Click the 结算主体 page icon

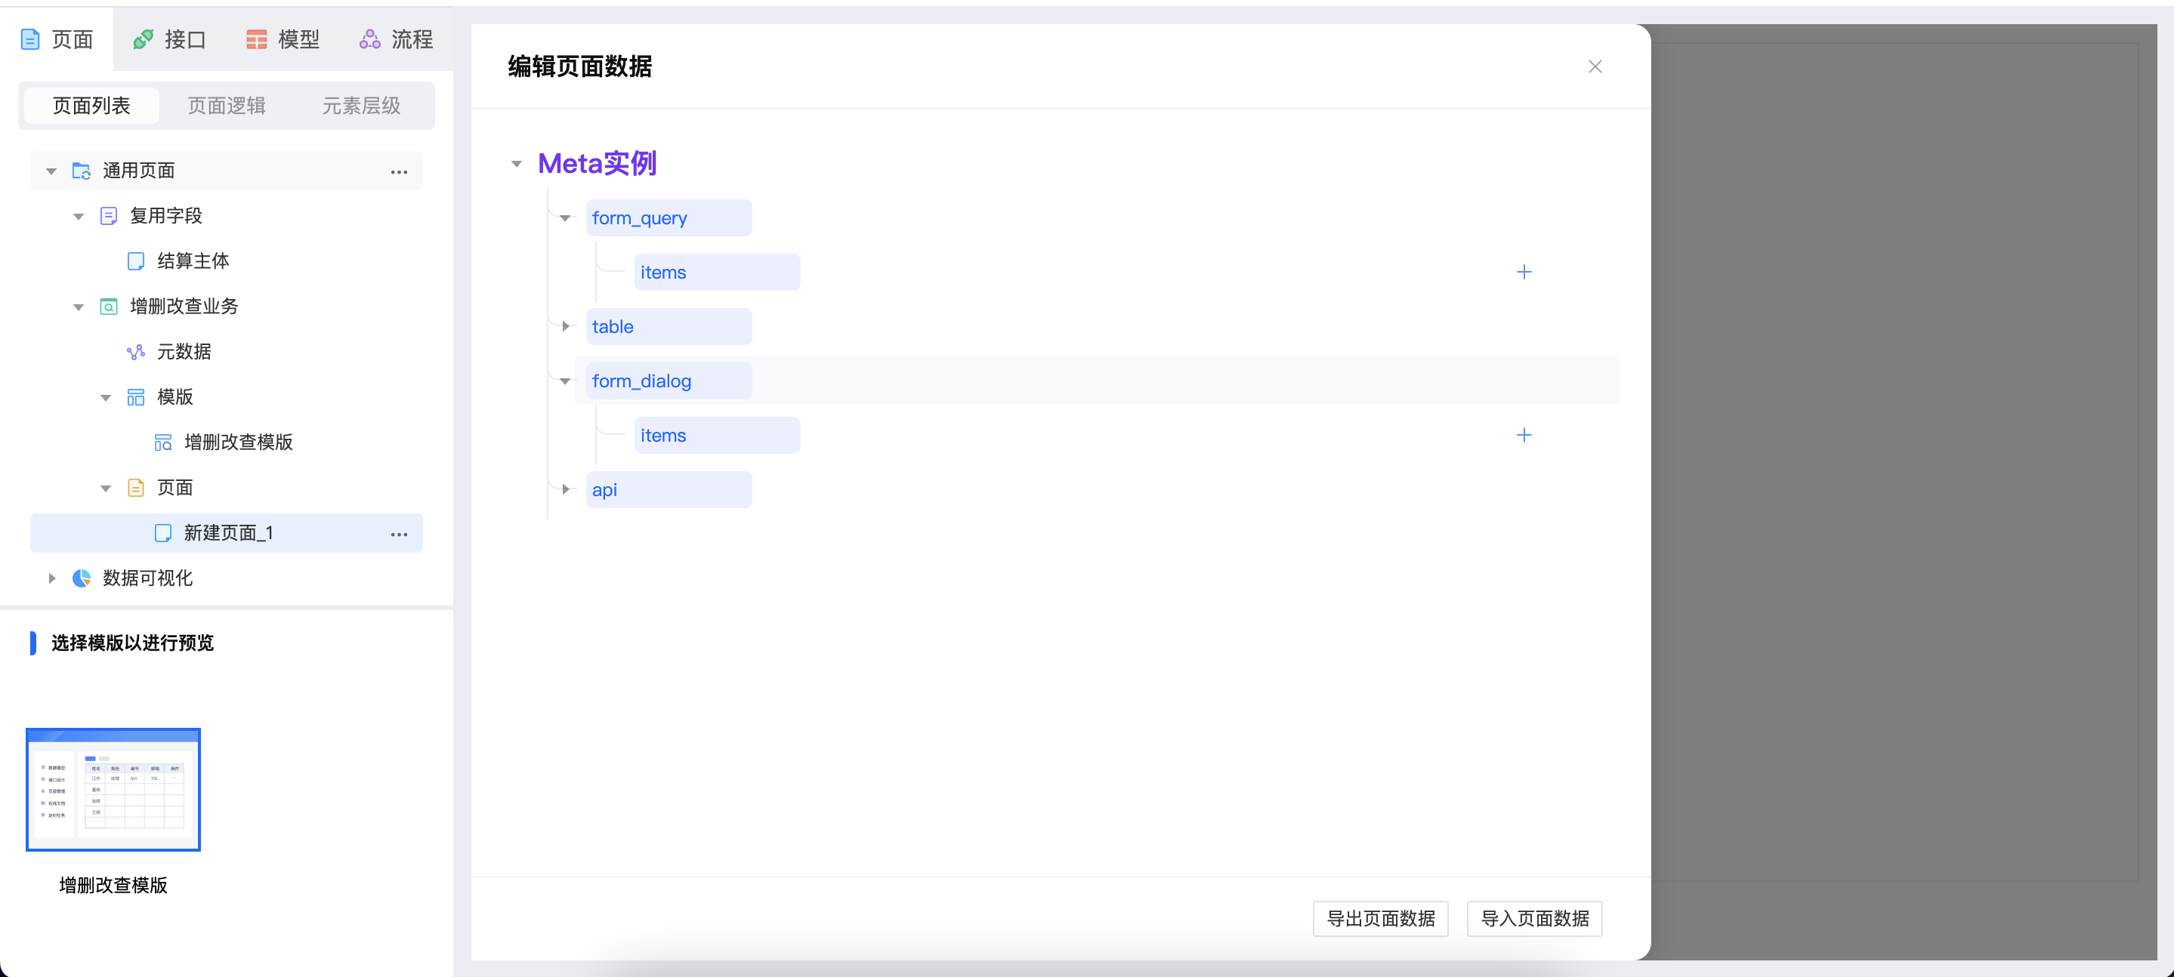pos(136,261)
